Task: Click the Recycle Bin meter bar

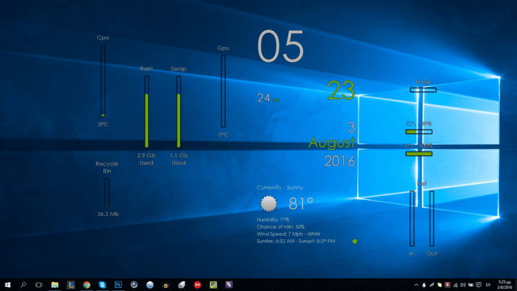Action: 106,192
